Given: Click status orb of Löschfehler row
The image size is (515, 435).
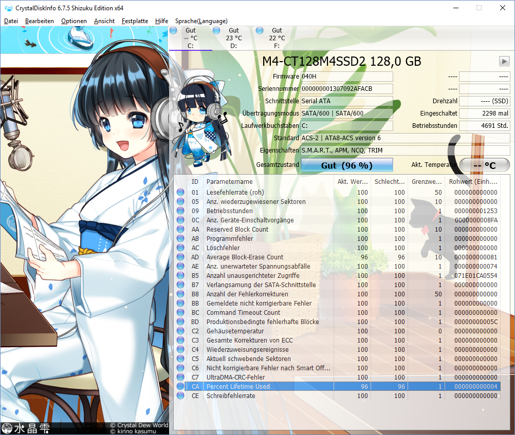Looking at the screenshot, I should [x=180, y=248].
